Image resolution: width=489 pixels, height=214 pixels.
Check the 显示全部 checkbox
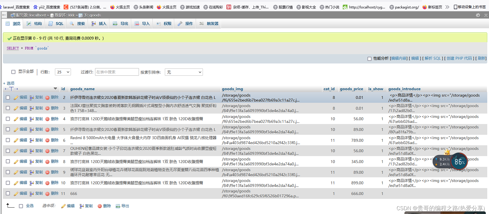coord(13,72)
